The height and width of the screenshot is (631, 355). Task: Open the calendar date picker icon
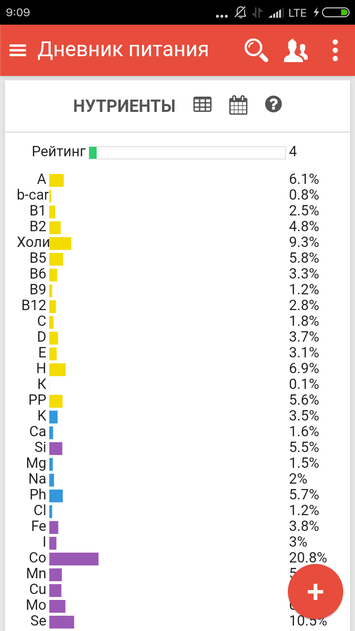point(238,105)
